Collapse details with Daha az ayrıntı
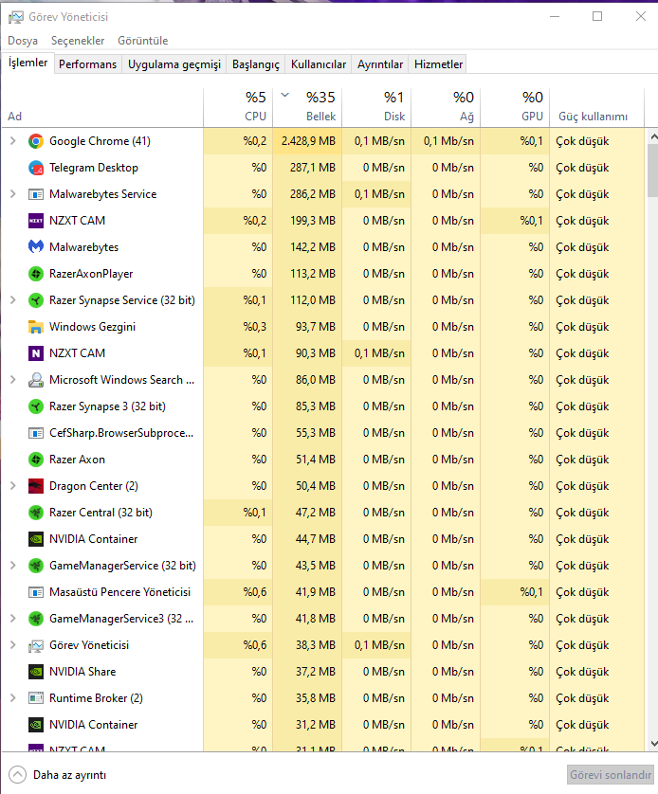The width and height of the screenshot is (658, 794). 58,774
